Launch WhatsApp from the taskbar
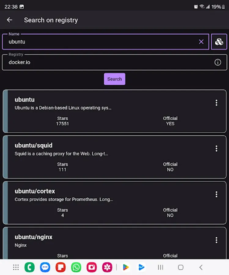 (76, 267)
